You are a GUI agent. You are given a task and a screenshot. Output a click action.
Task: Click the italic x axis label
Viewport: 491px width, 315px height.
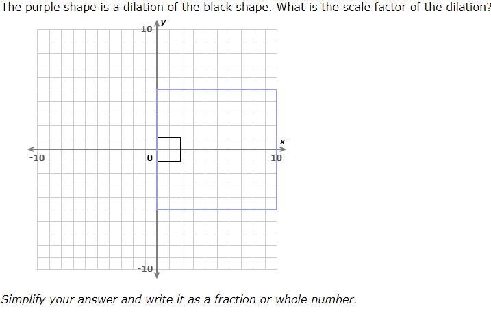[x=282, y=142]
